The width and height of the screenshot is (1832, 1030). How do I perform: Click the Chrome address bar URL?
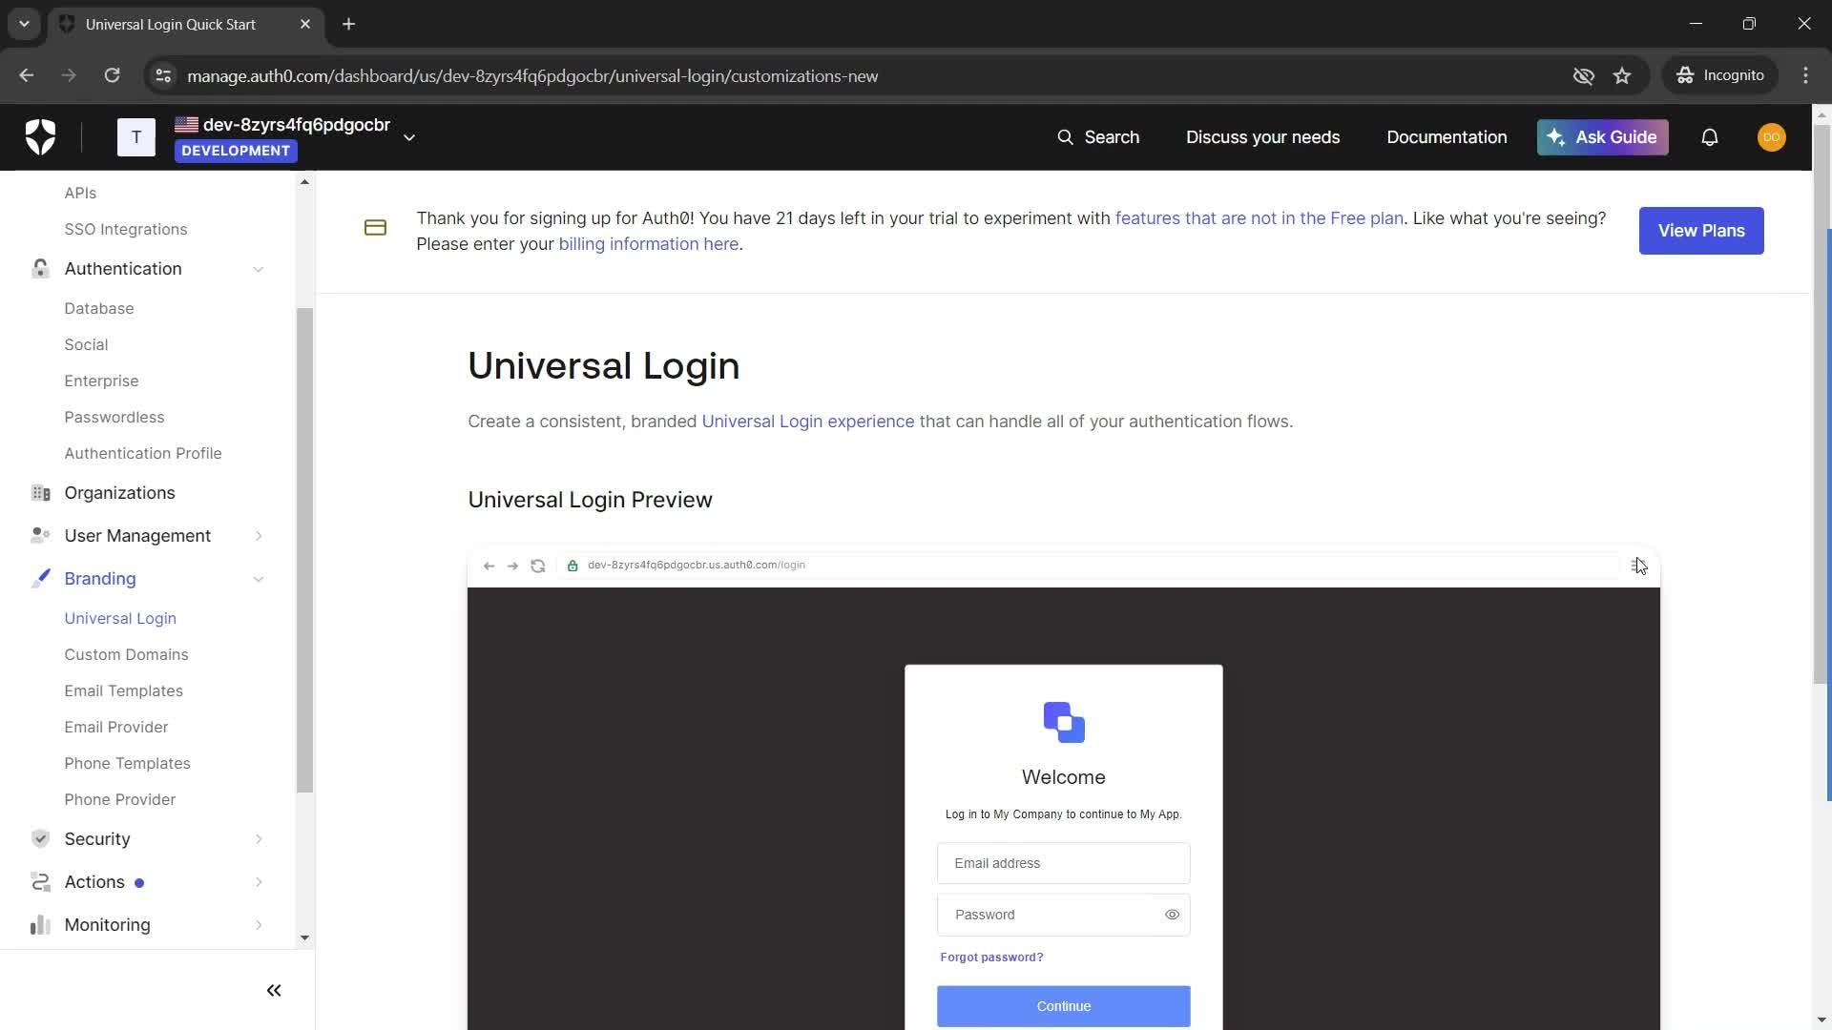click(x=532, y=75)
